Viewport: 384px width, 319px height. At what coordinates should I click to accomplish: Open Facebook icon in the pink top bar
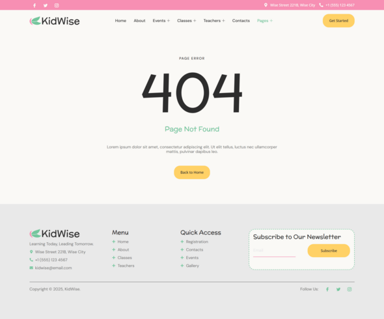(34, 5)
